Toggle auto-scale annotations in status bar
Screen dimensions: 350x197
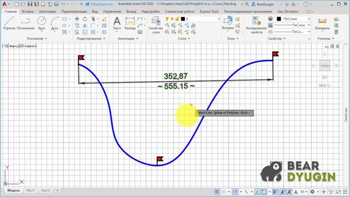[289, 192]
